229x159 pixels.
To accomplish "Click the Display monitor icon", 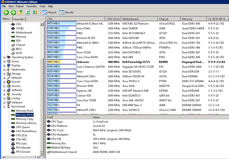I will pos(9,65).
